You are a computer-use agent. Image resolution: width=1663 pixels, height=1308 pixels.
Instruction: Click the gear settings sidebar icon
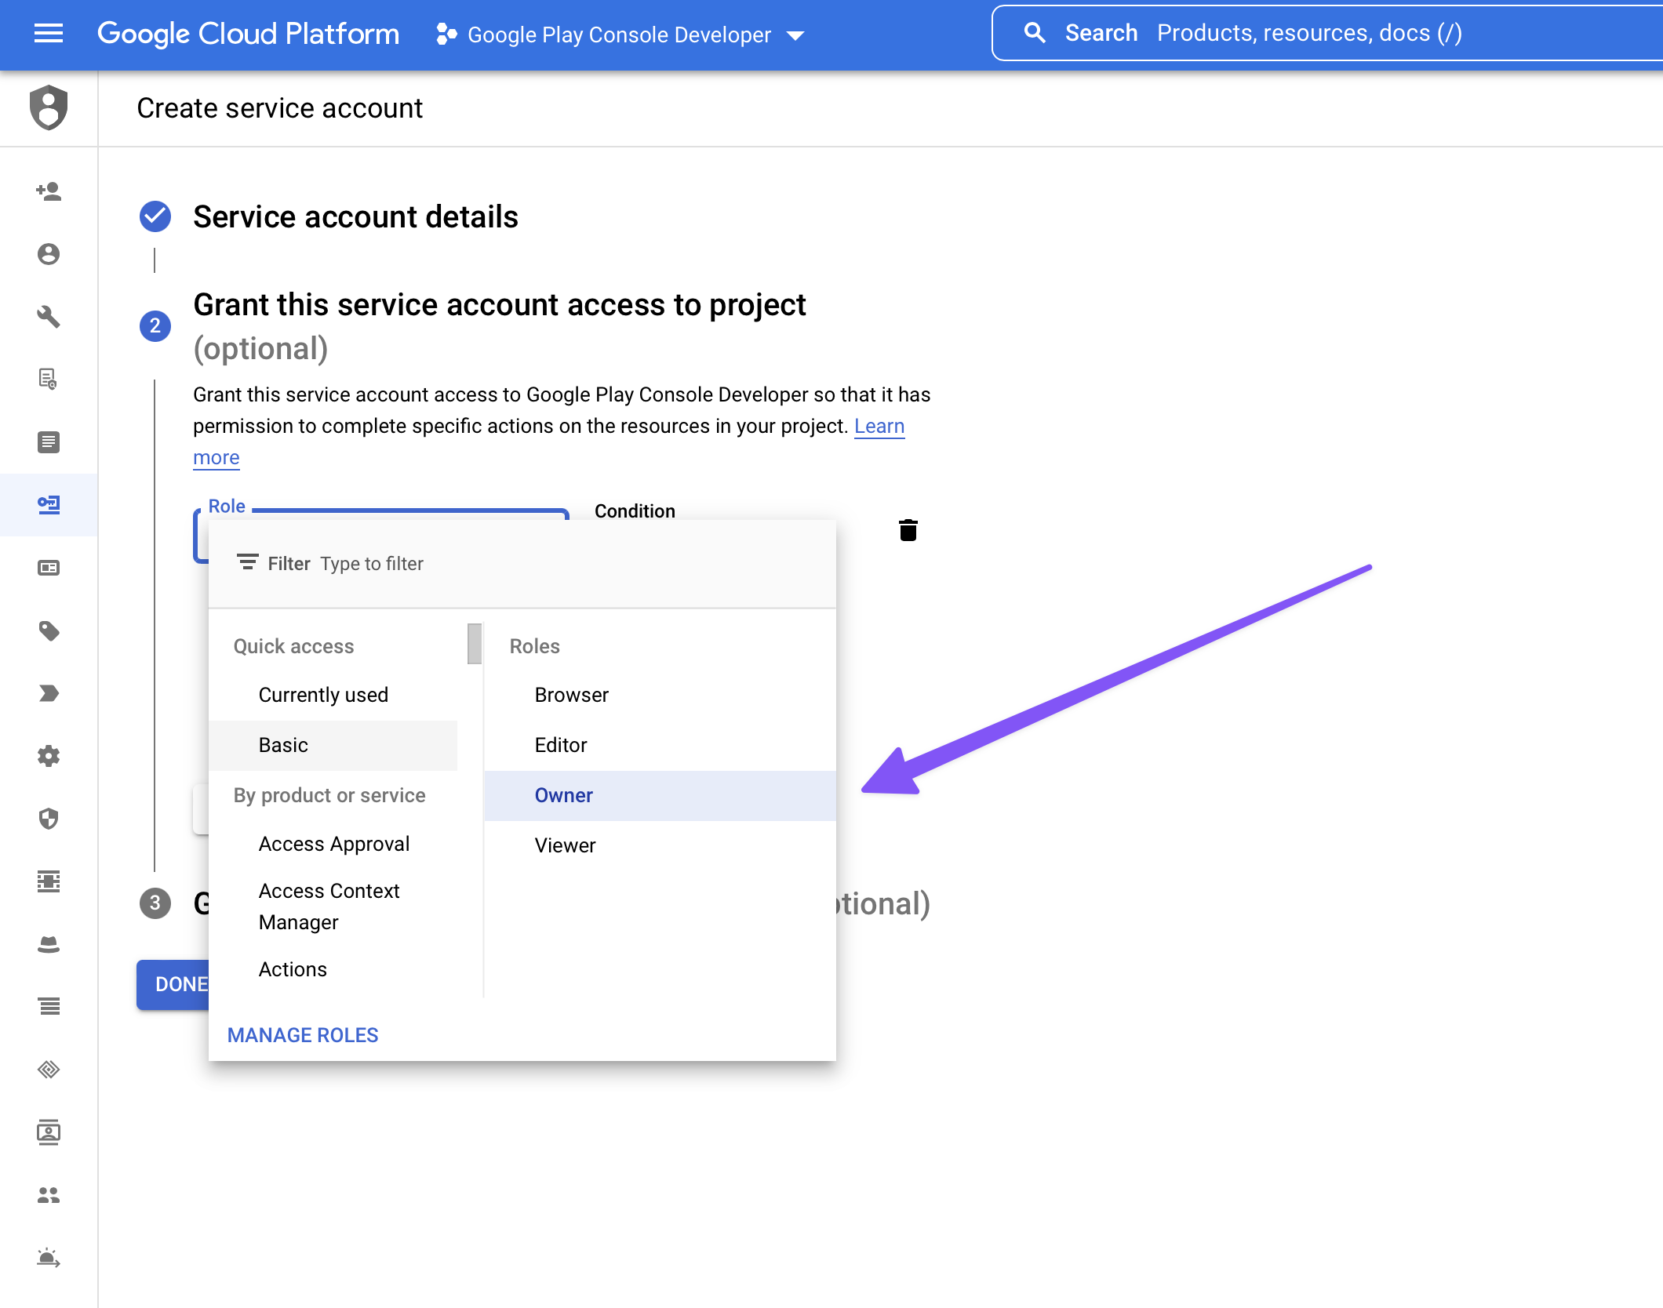[x=49, y=756]
